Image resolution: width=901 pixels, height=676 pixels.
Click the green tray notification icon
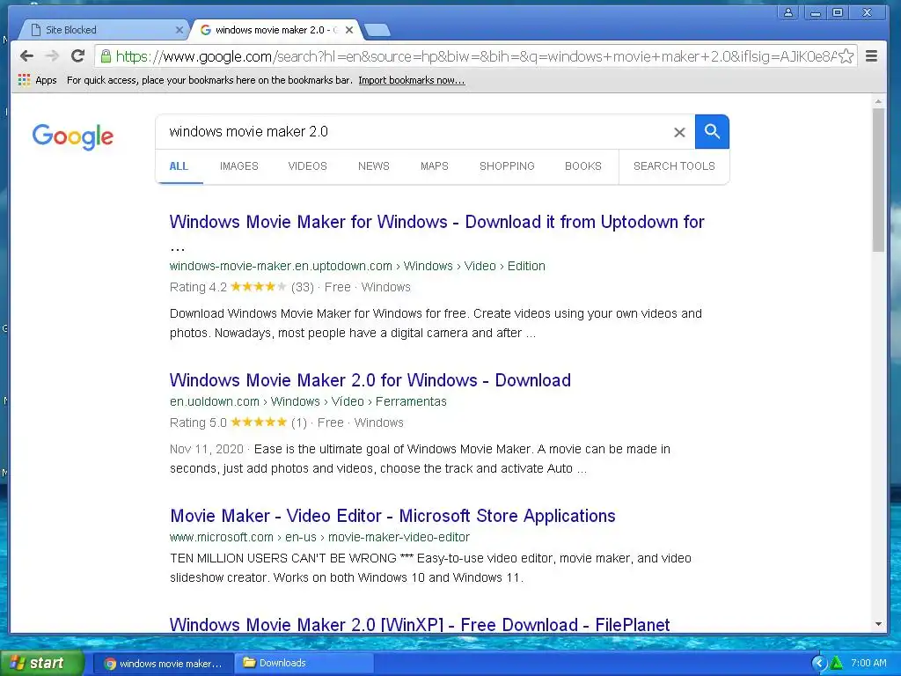(836, 664)
